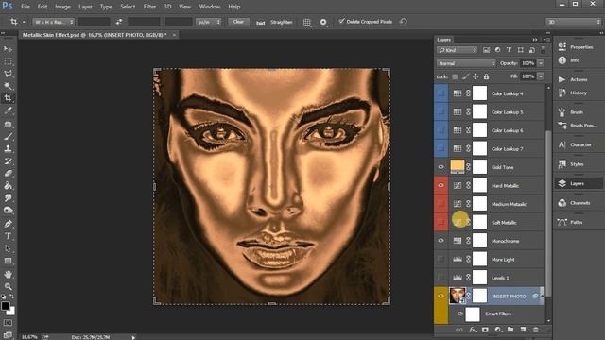This screenshot has width=605, height=340.
Task: Open the File menu
Action: coord(26,7)
